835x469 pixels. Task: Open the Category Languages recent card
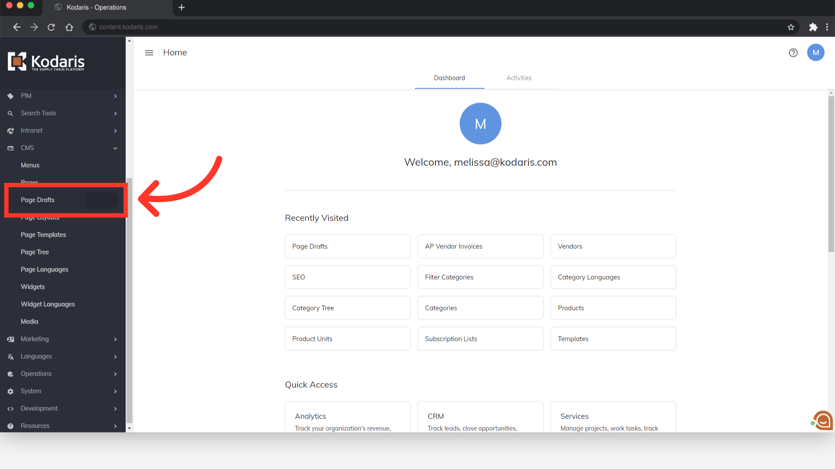[613, 277]
